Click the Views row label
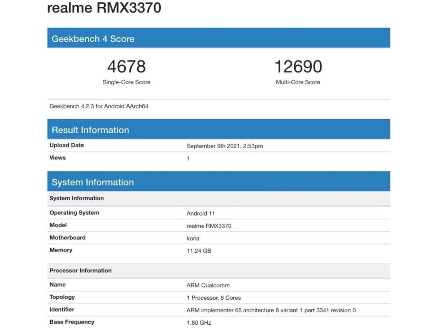 click(x=57, y=158)
